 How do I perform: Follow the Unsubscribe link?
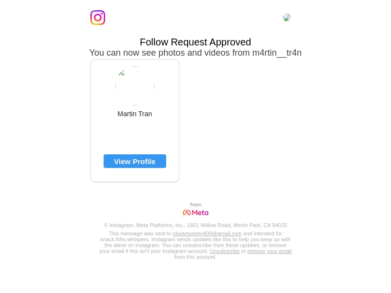(x=224, y=251)
